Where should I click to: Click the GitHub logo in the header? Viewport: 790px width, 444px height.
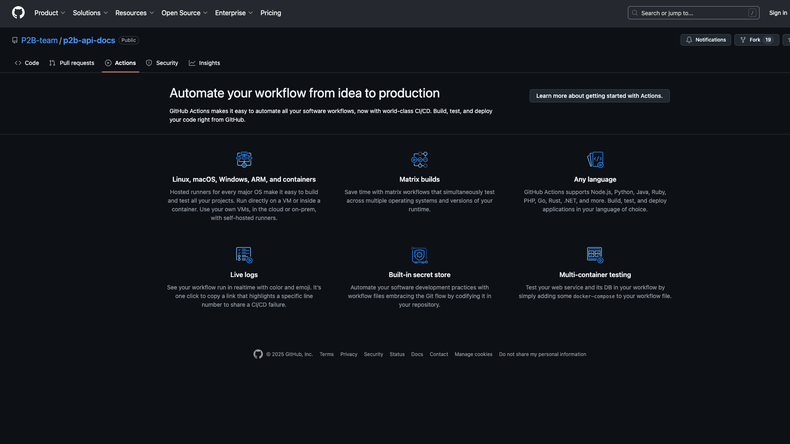[18, 13]
